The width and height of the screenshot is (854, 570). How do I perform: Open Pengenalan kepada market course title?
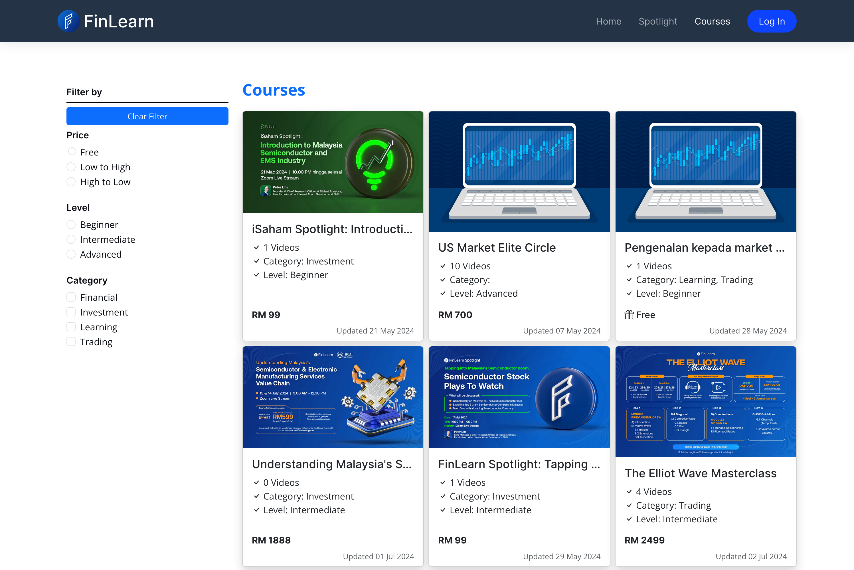[704, 248]
